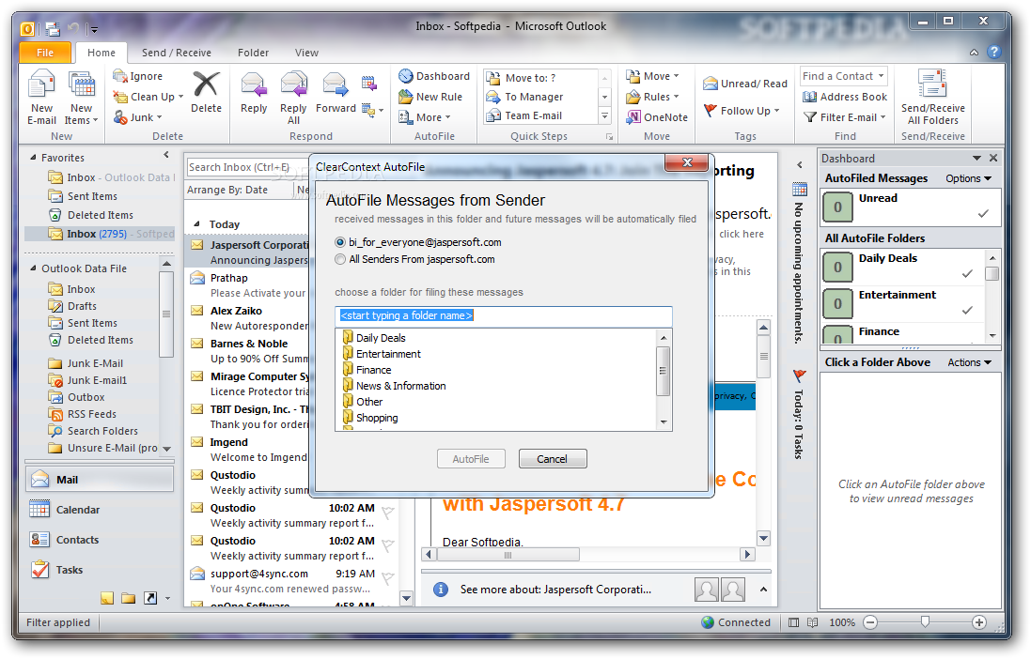Adjust the zoom slider handle
The width and height of the screenshot is (1031, 659).
click(925, 621)
